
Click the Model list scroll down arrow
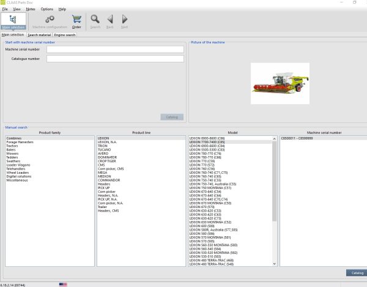click(x=274, y=264)
